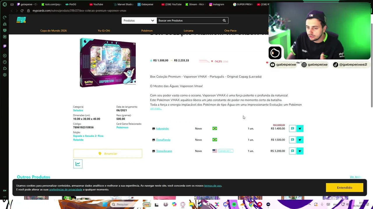Open the Opera sidebar settings gear
Viewport: 373px width, 209px height.
pyautogui.click(x=5, y=75)
